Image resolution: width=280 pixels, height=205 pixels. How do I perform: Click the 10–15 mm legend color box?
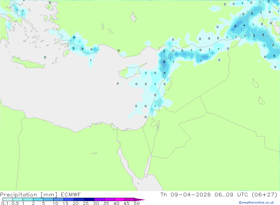59,199
